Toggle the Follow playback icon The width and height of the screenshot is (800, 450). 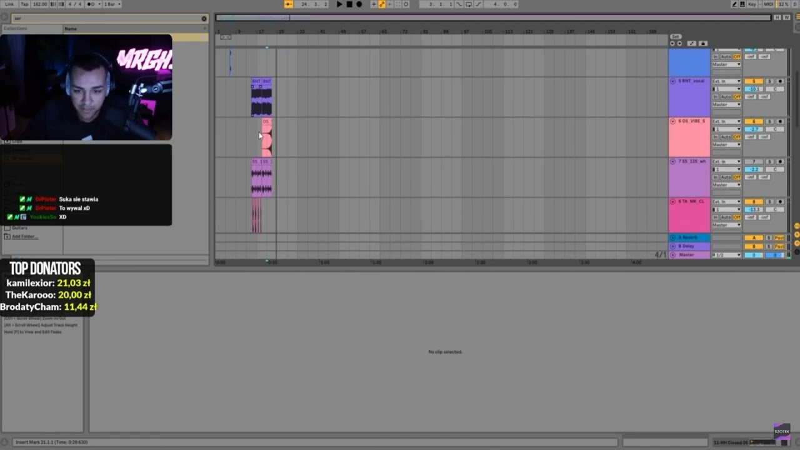(x=289, y=4)
